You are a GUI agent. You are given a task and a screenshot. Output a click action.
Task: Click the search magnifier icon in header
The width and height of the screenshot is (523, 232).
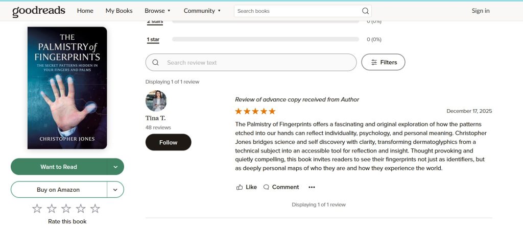(x=365, y=11)
